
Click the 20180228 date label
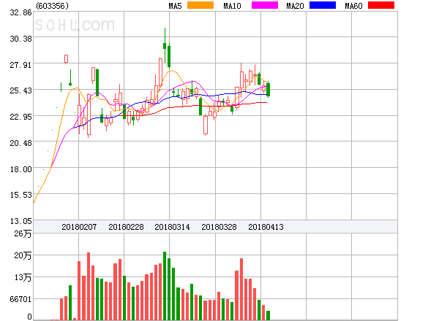126,227
